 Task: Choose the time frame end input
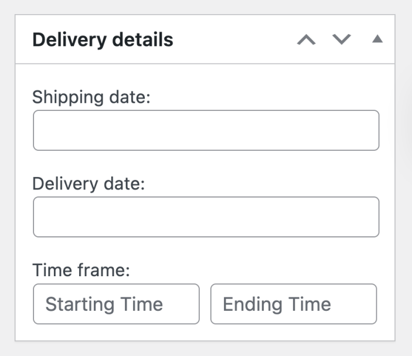click(293, 304)
